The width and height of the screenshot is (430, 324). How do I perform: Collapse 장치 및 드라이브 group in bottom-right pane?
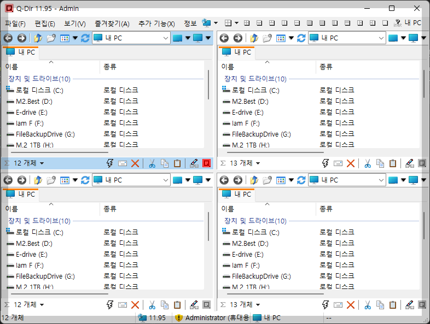tap(255, 221)
